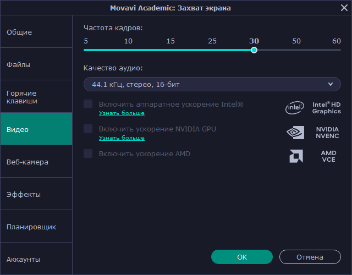Select the Видео tab
This screenshot has width=352, height=275.
(x=36, y=129)
